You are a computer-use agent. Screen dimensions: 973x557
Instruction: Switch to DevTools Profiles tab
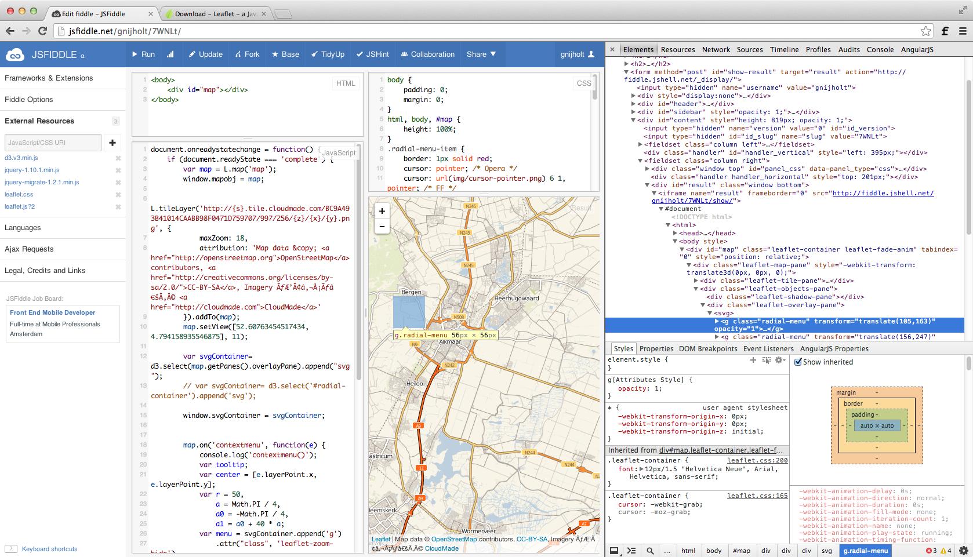coord(818,49)
